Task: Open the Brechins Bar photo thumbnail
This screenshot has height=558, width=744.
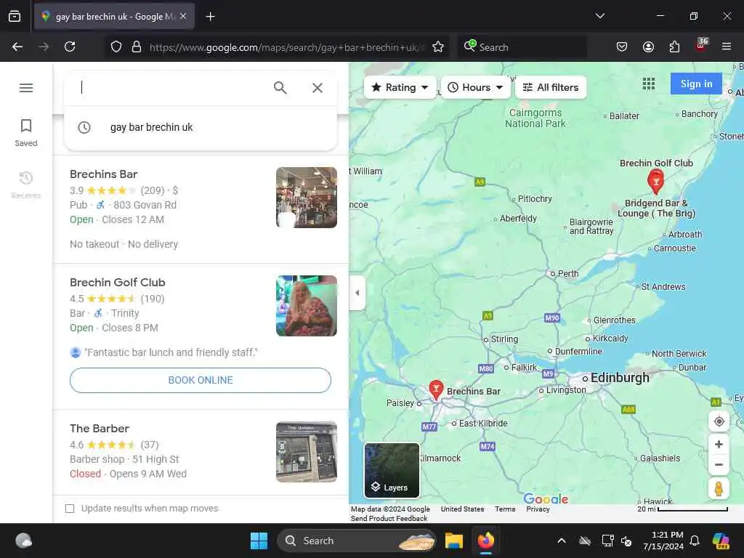Action: coord(307,198)
